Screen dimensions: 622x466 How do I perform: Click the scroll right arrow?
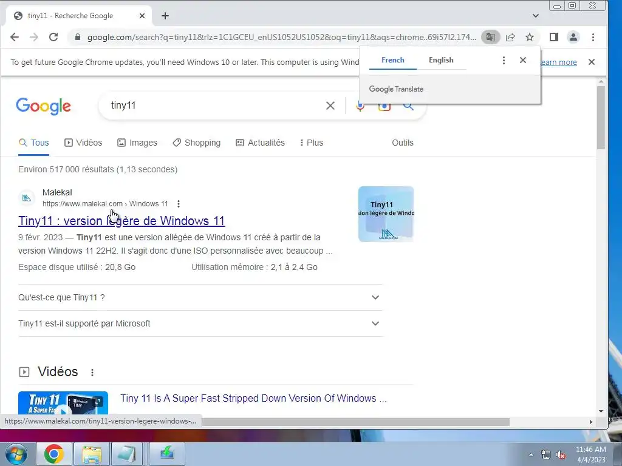tap(590, 422)
